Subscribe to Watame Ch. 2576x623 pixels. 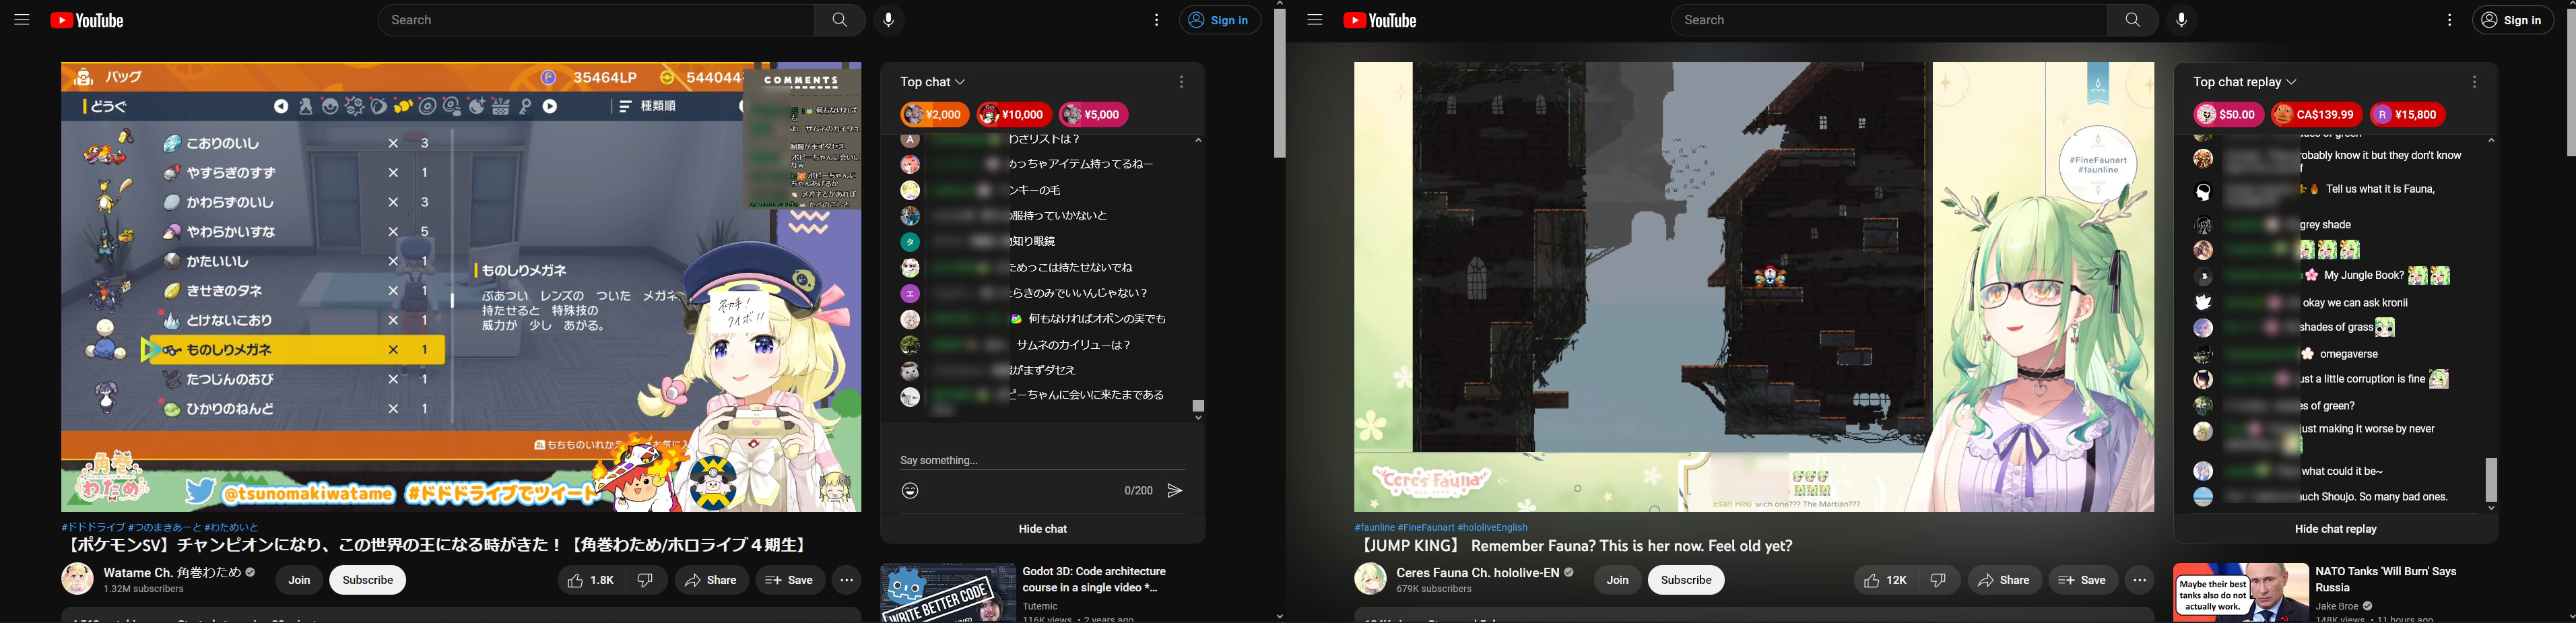click(x=368, y=580)
